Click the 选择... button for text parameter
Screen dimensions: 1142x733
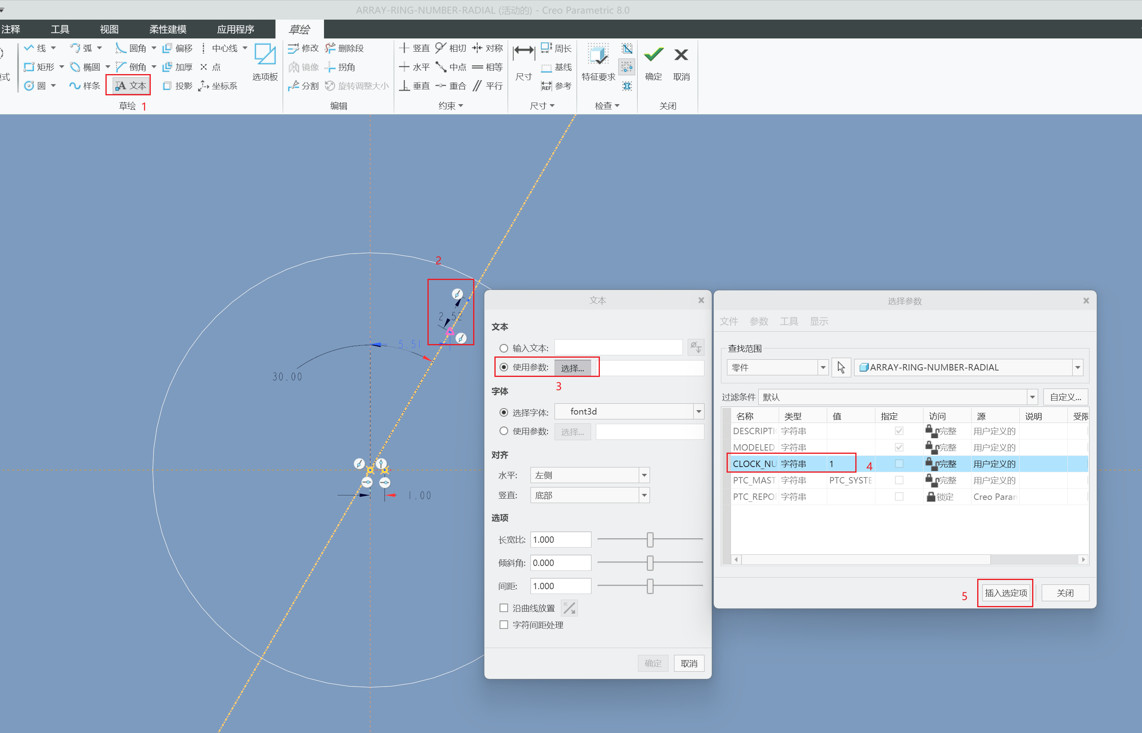tap(572, 367)
